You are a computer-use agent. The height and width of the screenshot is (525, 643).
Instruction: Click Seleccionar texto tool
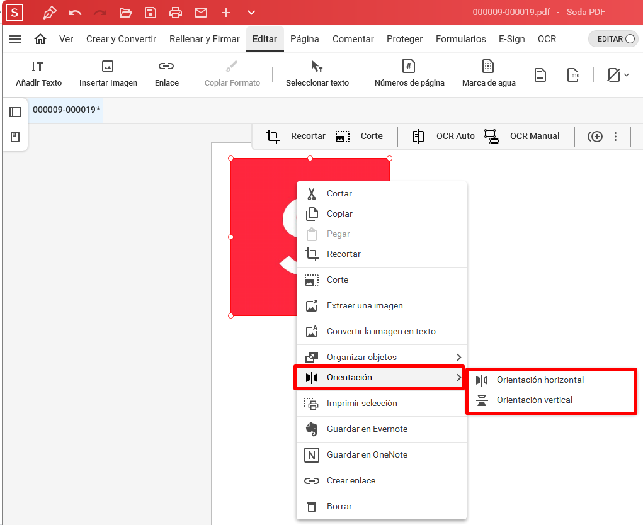(x=317, y=74)
